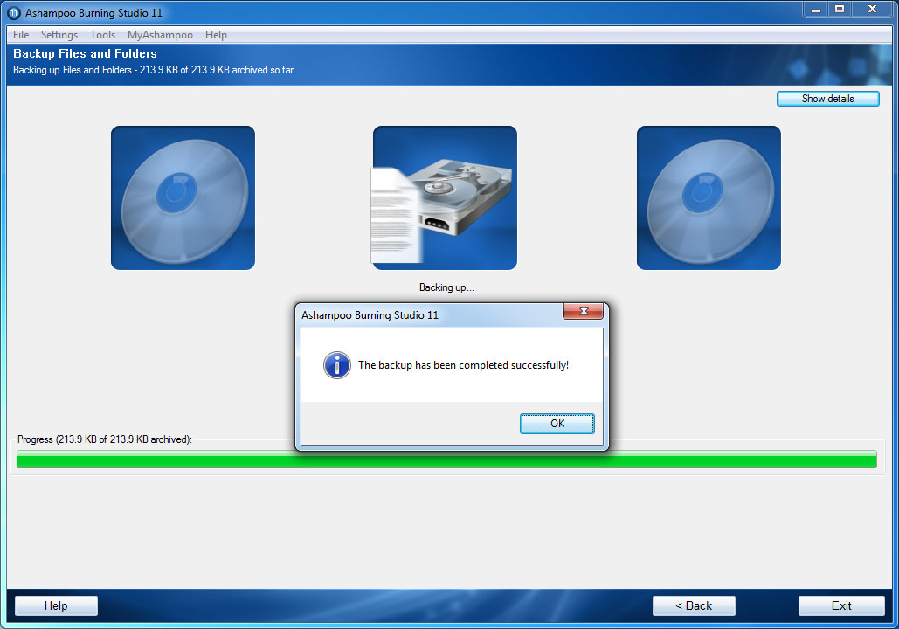Click the 'Backup Files and Folders' heading
This screenshot has width=899, height=629.
click(85, 53)
